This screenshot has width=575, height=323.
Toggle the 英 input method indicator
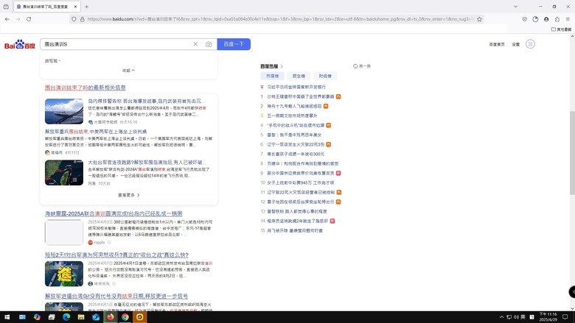523,317
